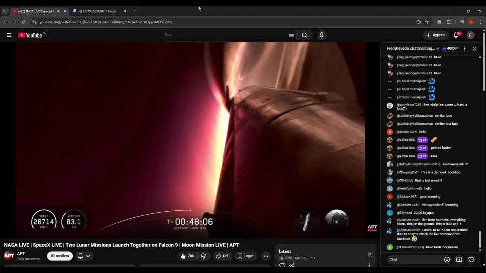Click the heart reaction icon in chat
Screen dimensions: 486x273
471,260
